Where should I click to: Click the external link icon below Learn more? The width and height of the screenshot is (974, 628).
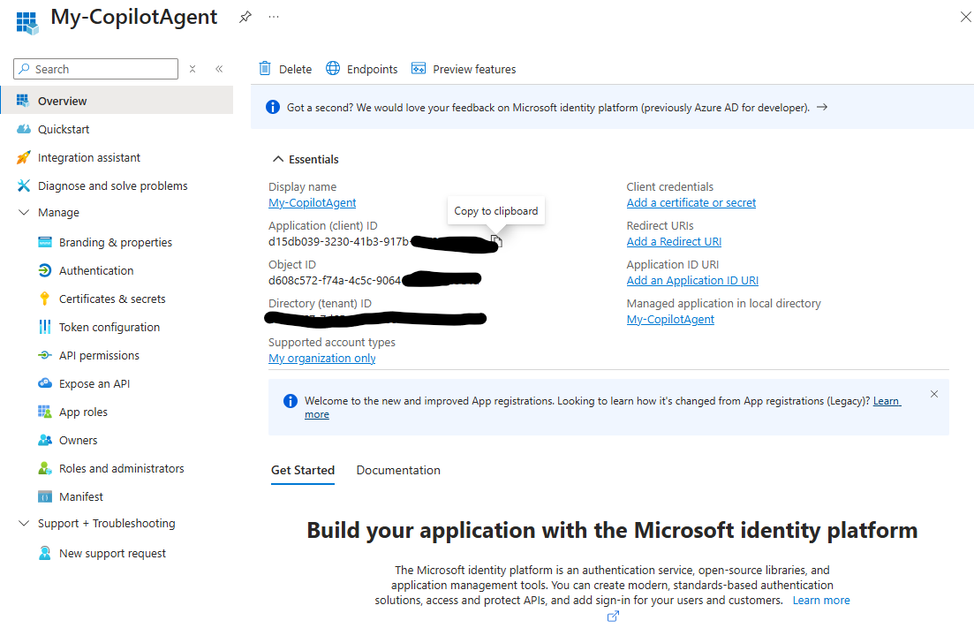613,617
